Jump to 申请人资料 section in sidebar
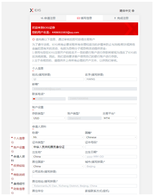 [x=18, y=158]
